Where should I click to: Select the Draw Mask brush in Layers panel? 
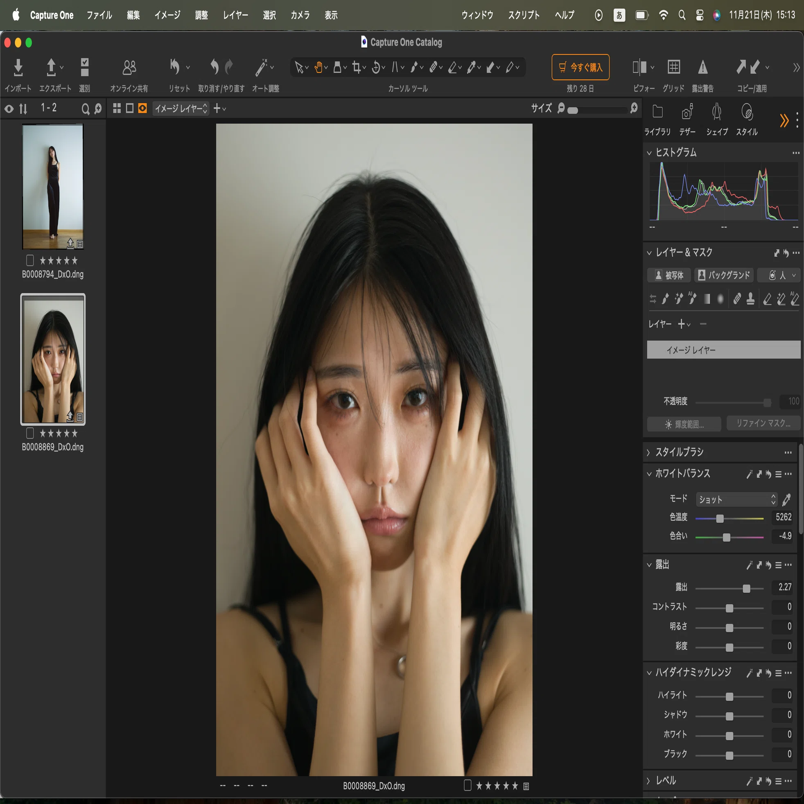point(665,299)
